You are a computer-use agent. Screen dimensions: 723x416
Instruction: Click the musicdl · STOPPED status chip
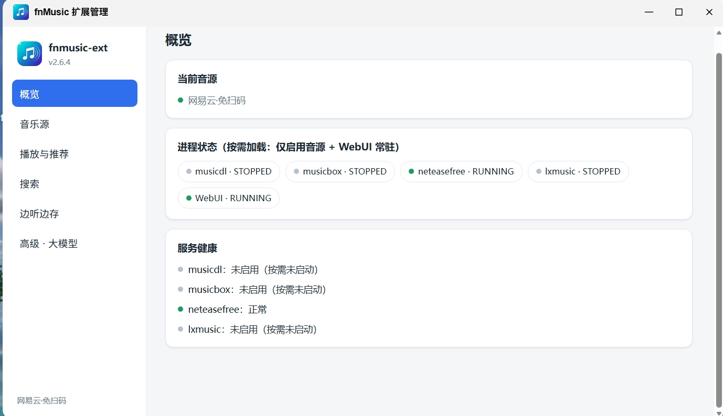(229, 171)
